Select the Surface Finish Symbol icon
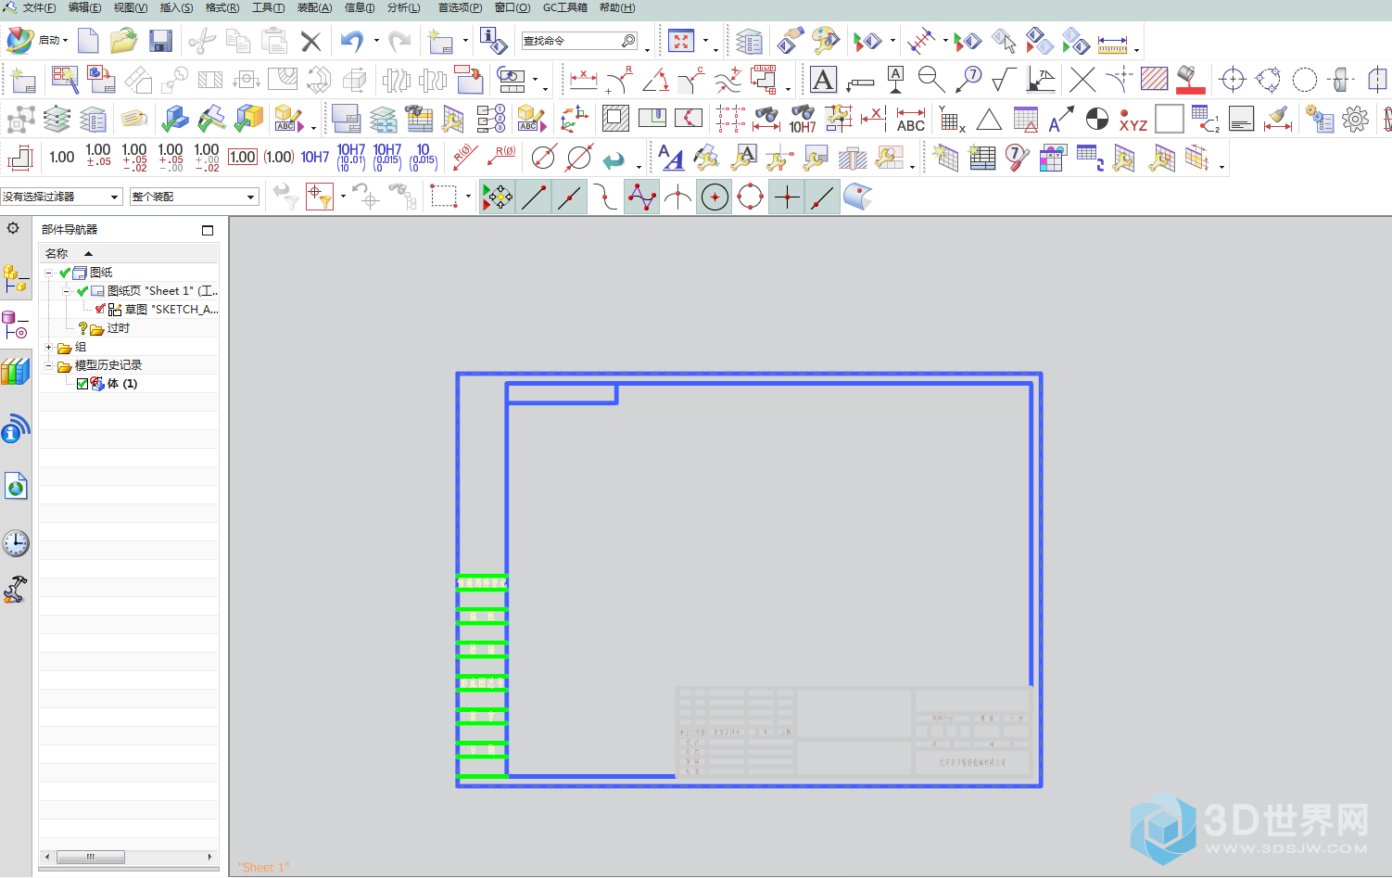The height and width of the screenshot is (878, 1392). click(x=1005, y=80)
